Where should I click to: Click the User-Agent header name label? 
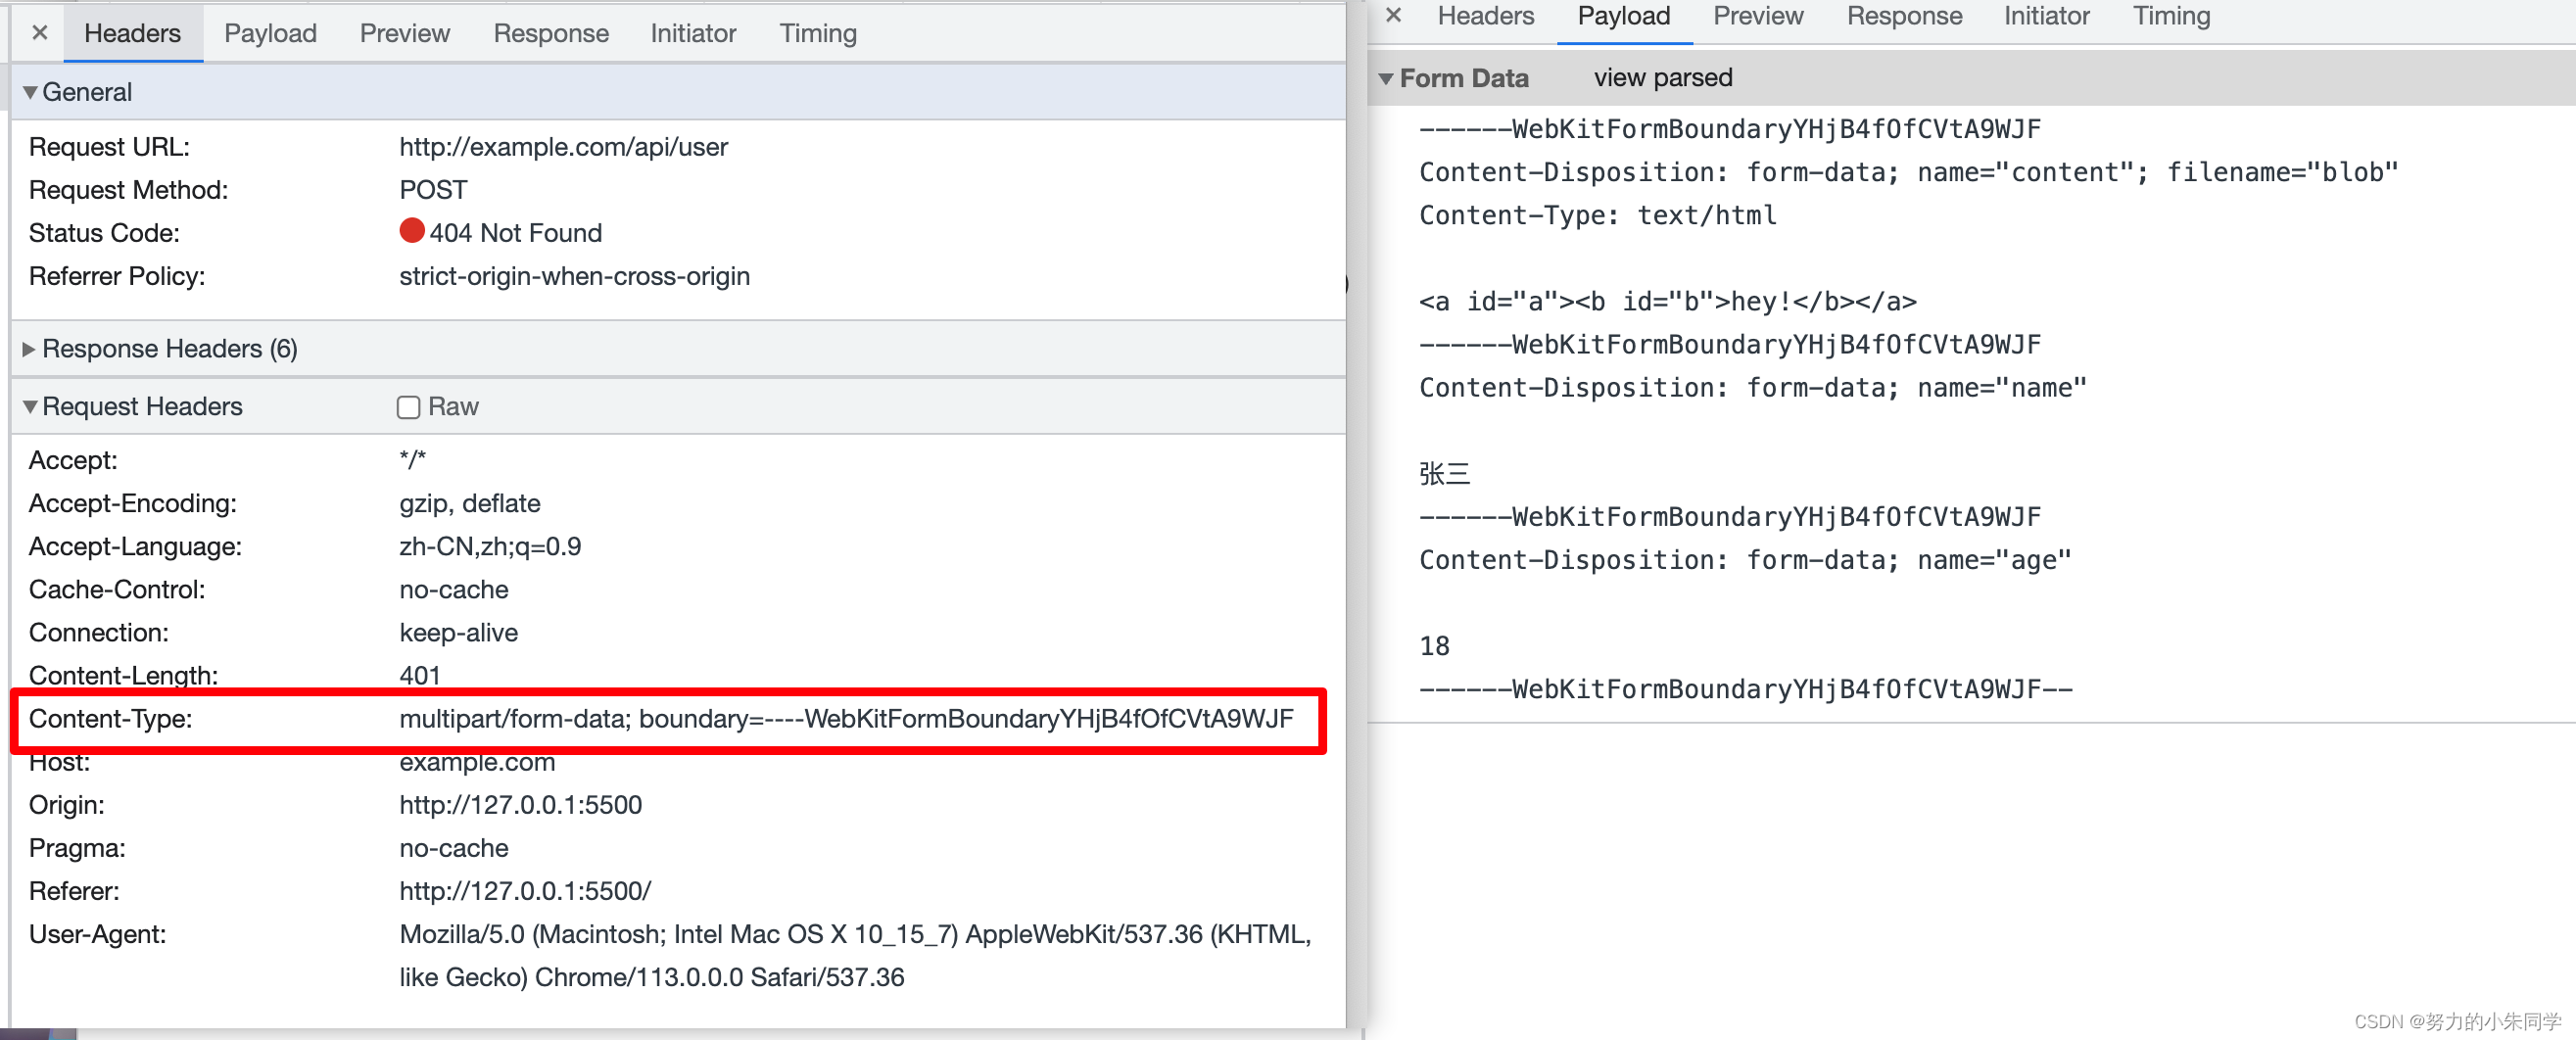point(97,934)
